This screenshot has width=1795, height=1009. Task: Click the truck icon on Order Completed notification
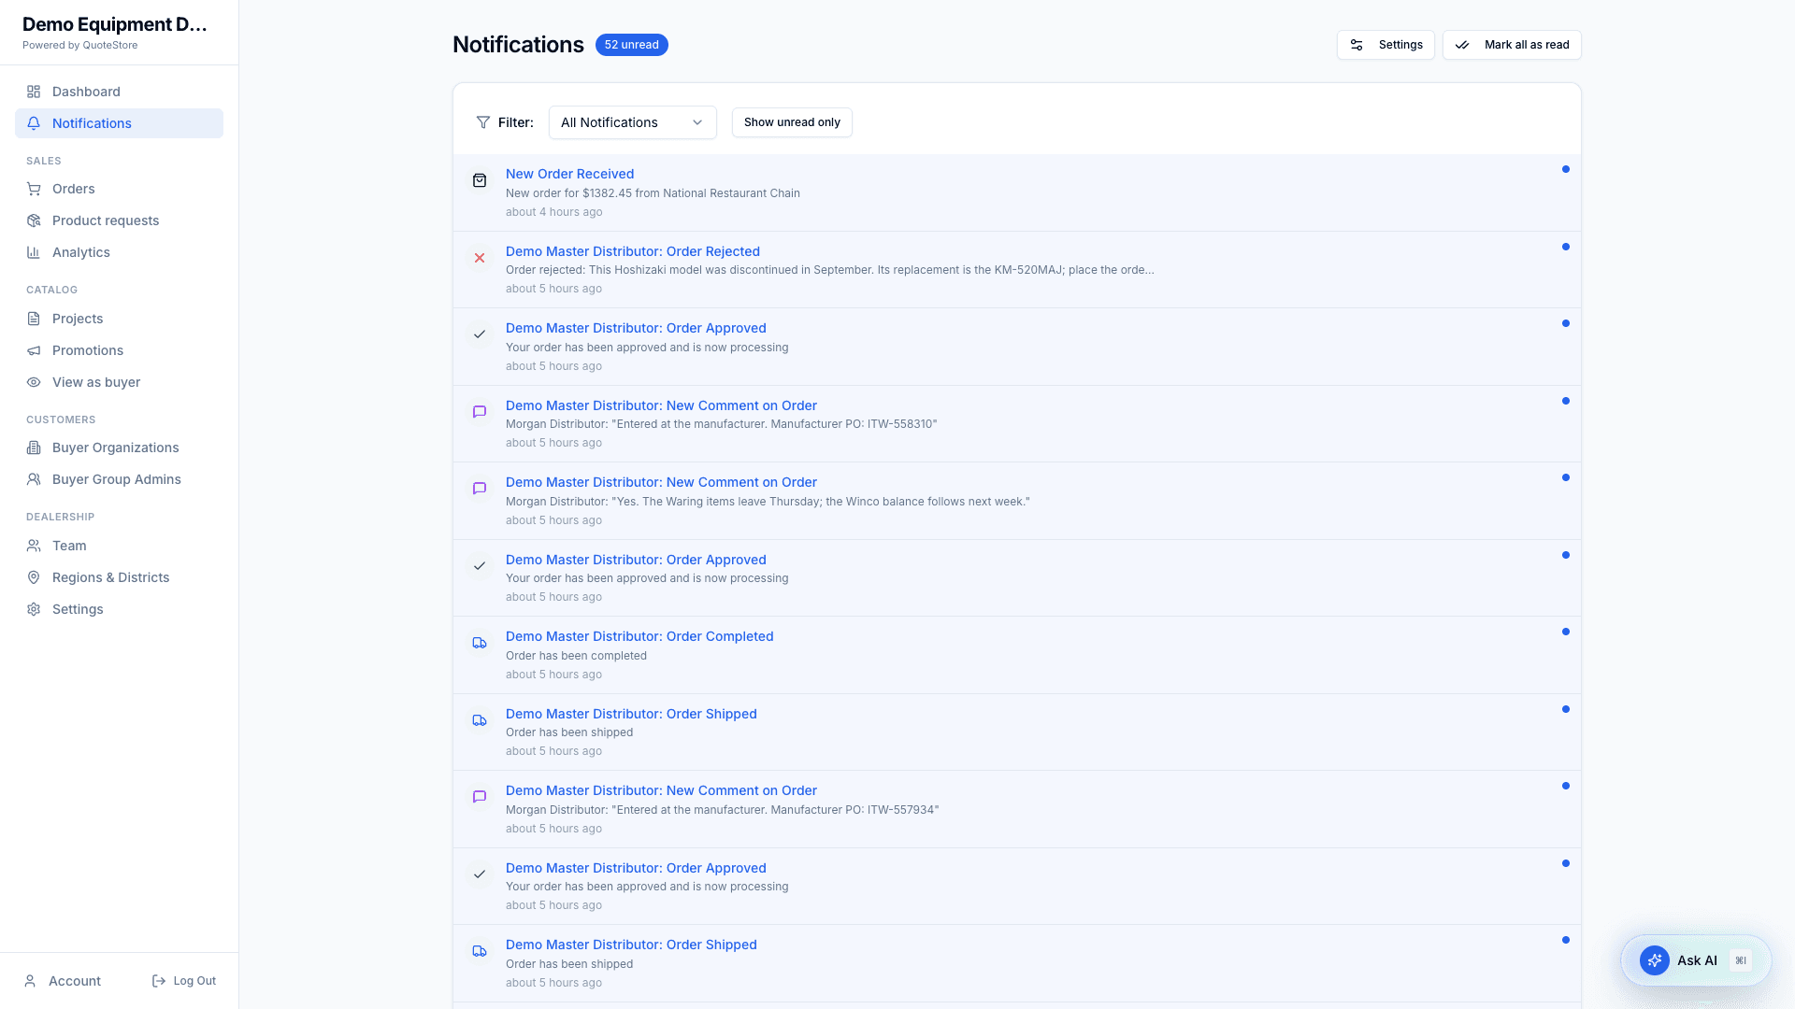coord(480,643)
